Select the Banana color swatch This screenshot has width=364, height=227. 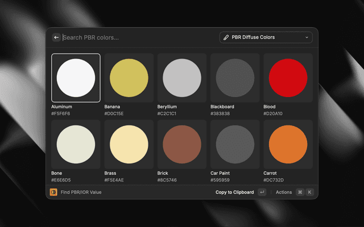tap(129, 78)
